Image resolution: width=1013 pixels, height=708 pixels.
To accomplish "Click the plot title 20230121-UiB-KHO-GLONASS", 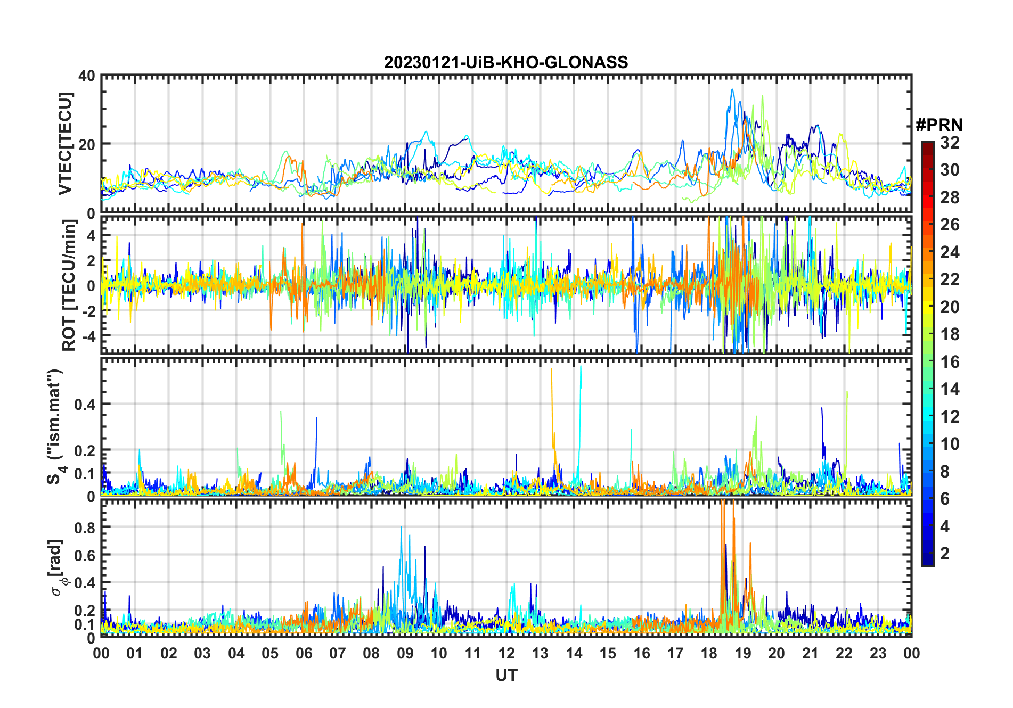I will click(x=506, y=63).
